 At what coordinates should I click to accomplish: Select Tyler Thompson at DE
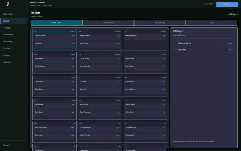point(100,113)
